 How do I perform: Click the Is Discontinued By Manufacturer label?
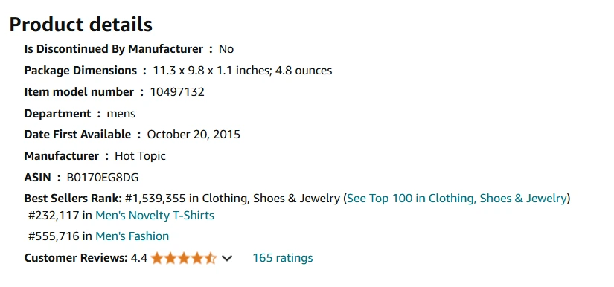[x=114, y=49]
